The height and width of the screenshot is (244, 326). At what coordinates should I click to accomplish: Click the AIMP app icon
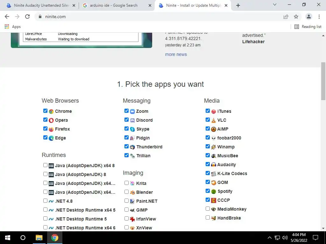click(x=214, y=129)
